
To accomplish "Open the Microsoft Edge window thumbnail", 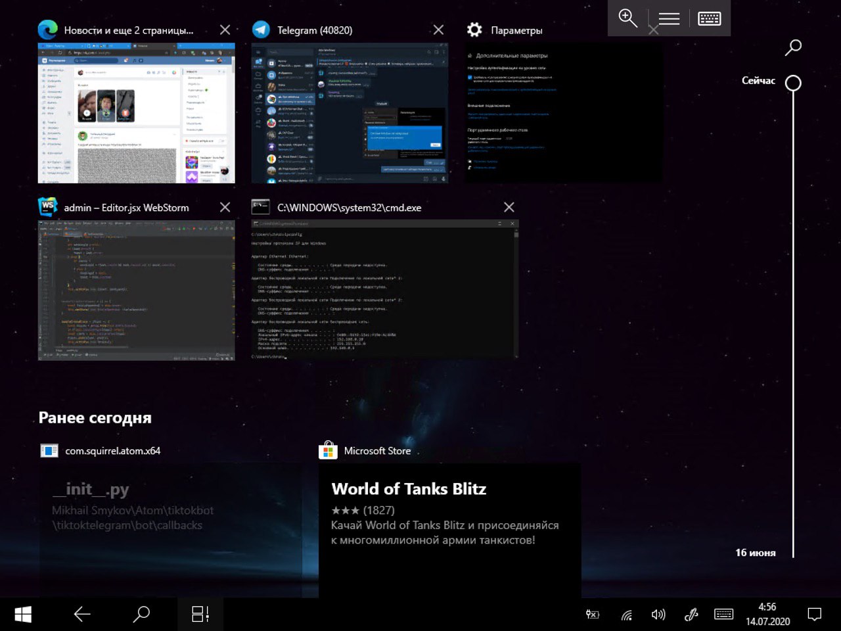I will [x=136, y=113].
